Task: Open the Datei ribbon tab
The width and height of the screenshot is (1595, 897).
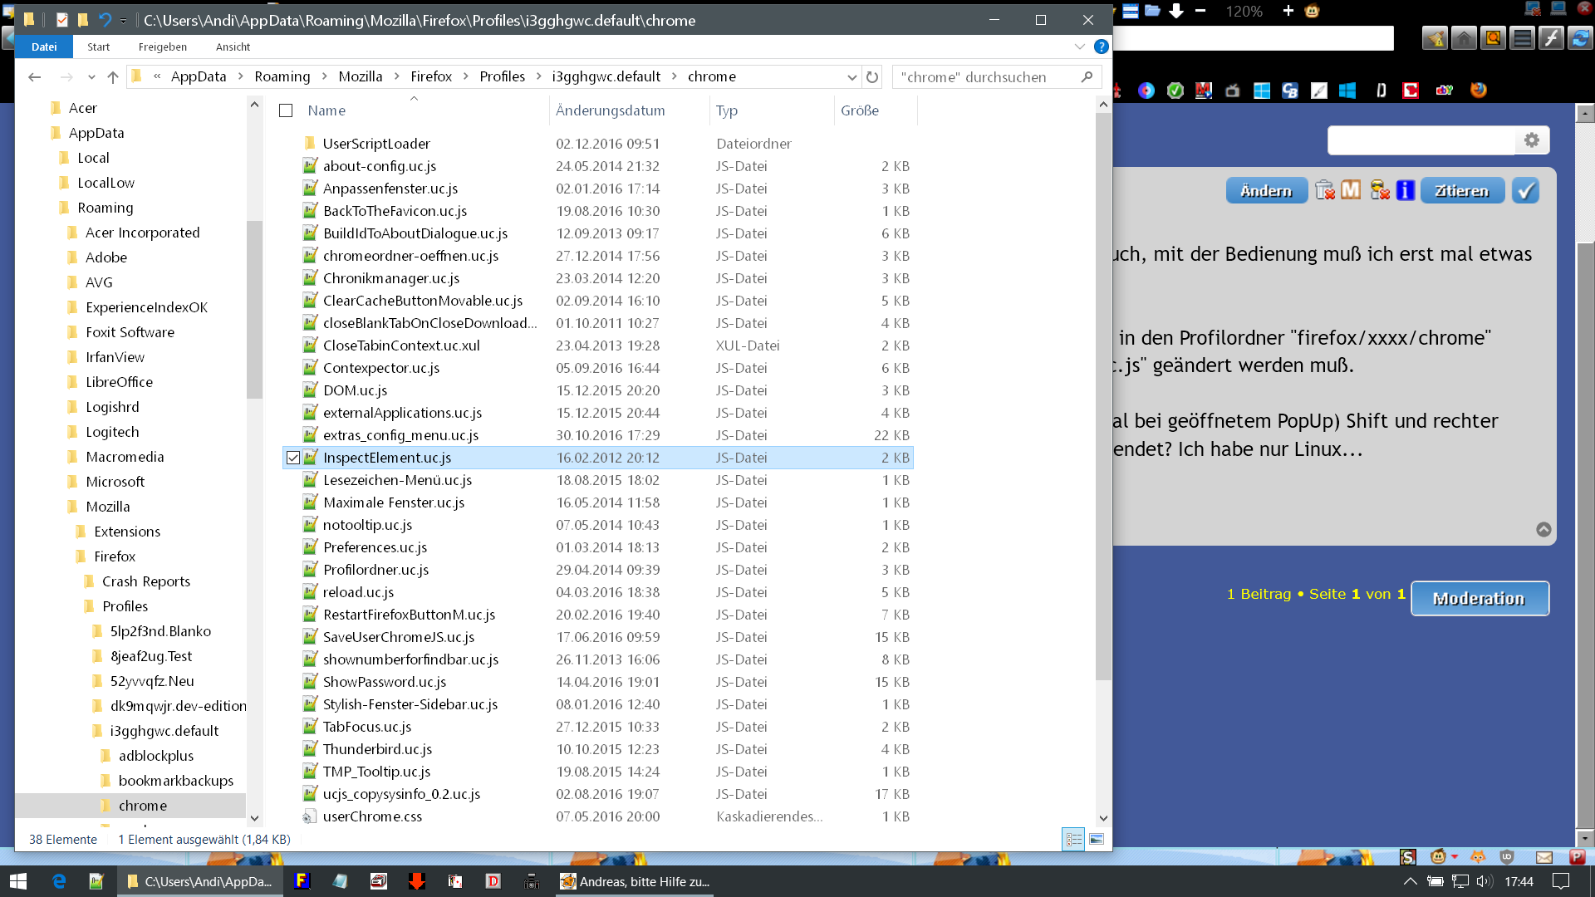Action: pos(44,47)
